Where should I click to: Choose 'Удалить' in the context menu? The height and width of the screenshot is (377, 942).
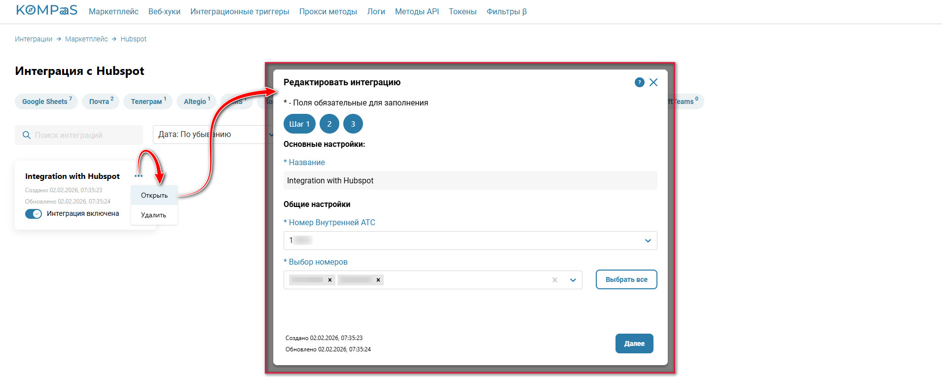coord(154,215)
